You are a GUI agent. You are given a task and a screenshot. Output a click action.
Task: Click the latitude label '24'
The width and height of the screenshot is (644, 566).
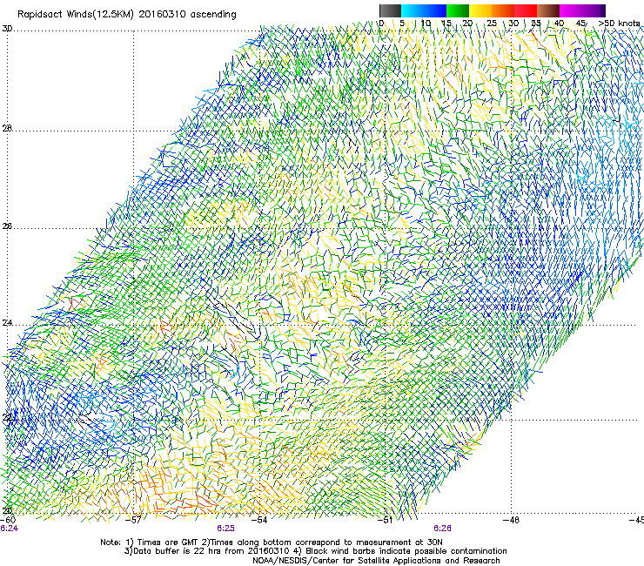point(7,323)
